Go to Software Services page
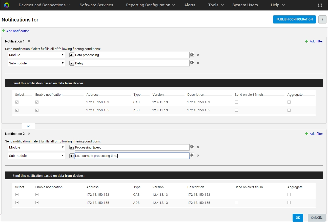Screen dimensions: 328x222 click(96, 5)
